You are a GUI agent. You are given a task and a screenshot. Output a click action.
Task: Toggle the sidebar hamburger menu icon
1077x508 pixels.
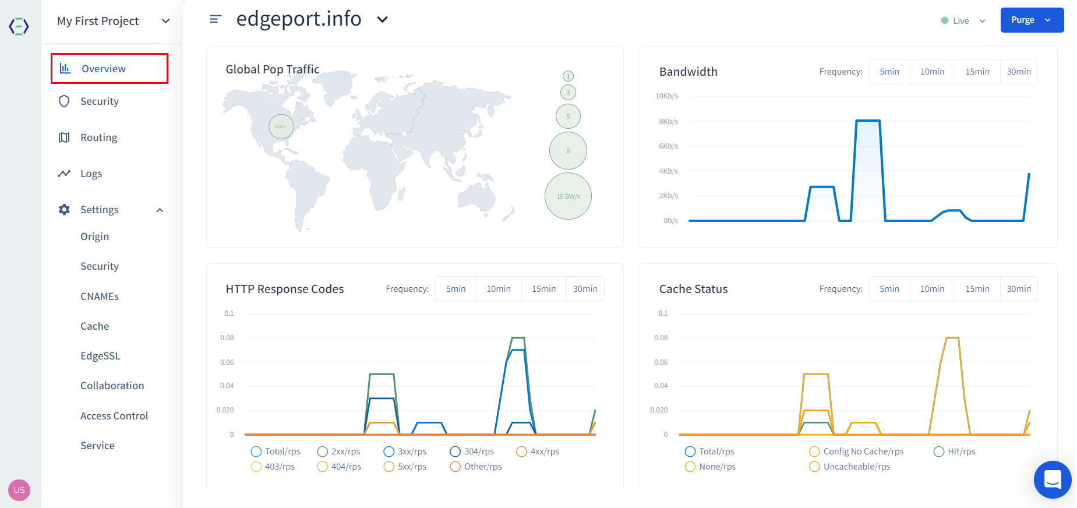click(215, 19)
